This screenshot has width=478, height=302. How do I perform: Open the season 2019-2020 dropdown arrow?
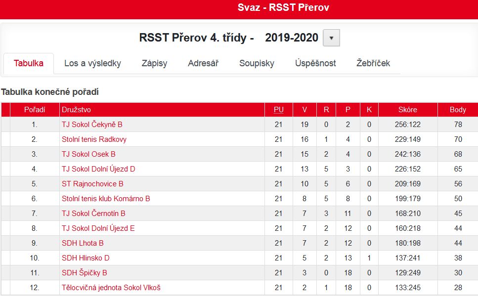(331, 38)
